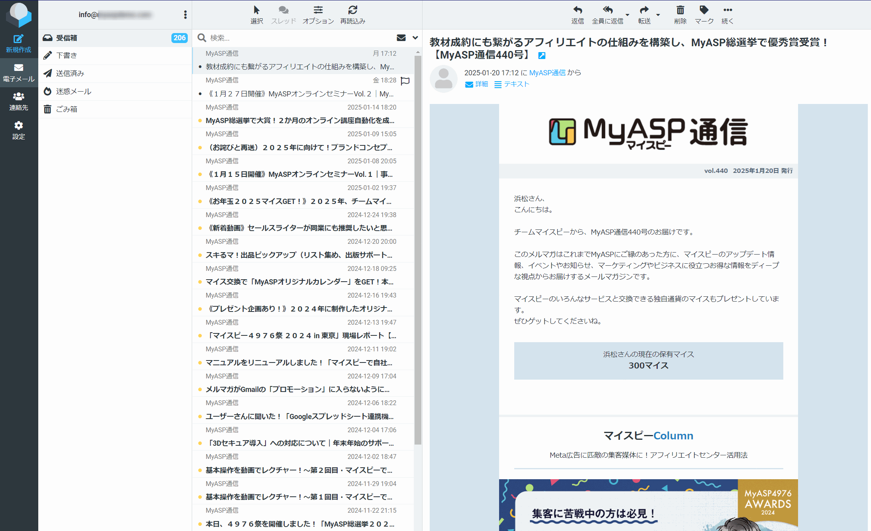The height and width of the screenshot is (531, 871).
Task: Show header 詳細 link
Action: coord(477,84)
